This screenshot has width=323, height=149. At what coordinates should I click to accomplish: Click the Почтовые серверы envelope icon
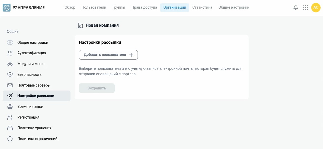[x=10, y=85]
